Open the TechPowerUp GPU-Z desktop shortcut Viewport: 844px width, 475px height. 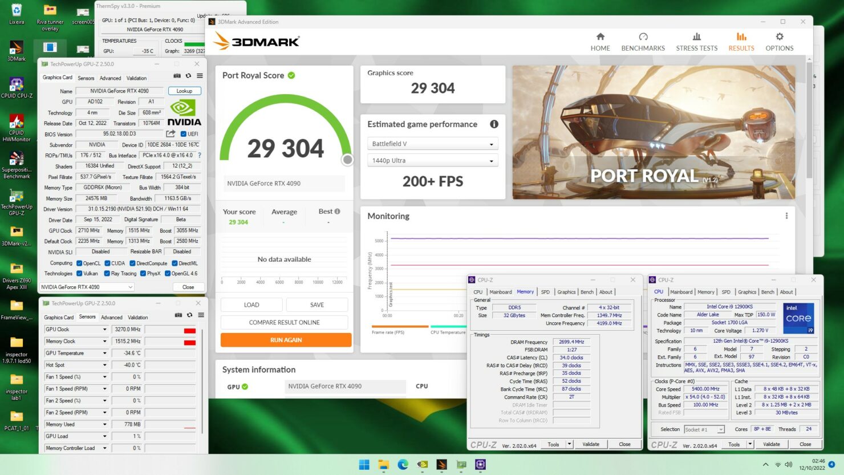point(17,202)
